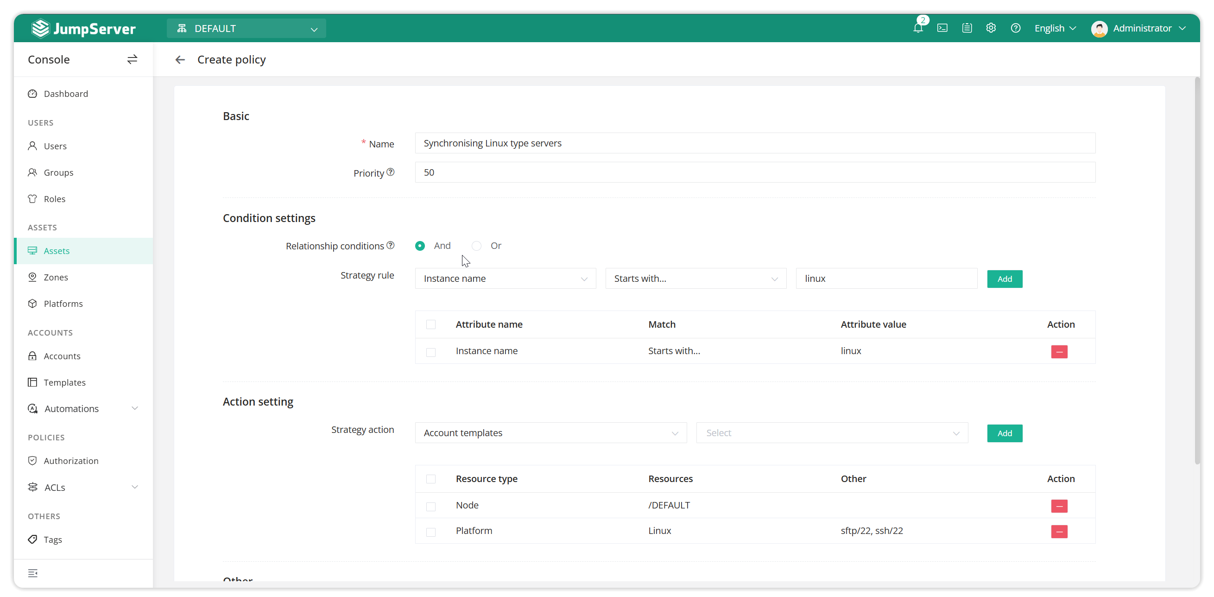1214x597 pixels.
Task: Open the Assets menu item
Action: click(83, 251)
